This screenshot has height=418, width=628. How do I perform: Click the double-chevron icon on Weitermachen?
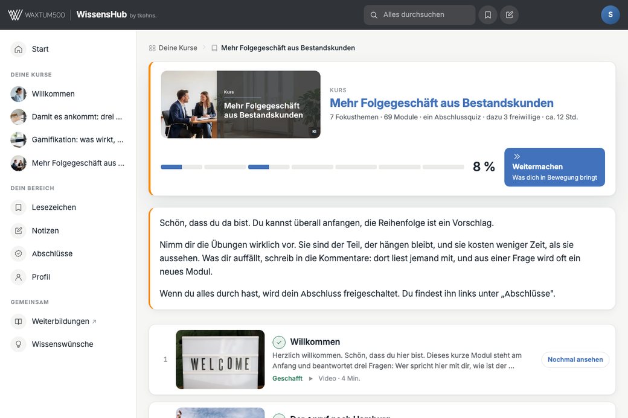point(517,156)
